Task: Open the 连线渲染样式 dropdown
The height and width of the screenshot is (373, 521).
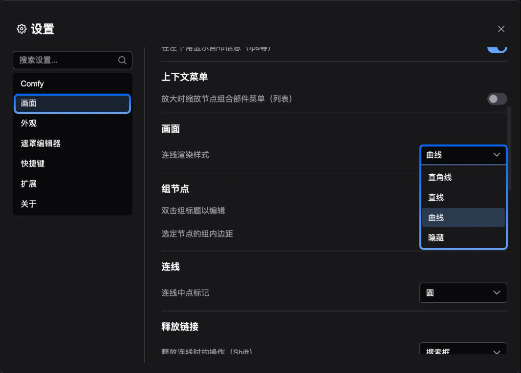Action: [x=463, y=155]
